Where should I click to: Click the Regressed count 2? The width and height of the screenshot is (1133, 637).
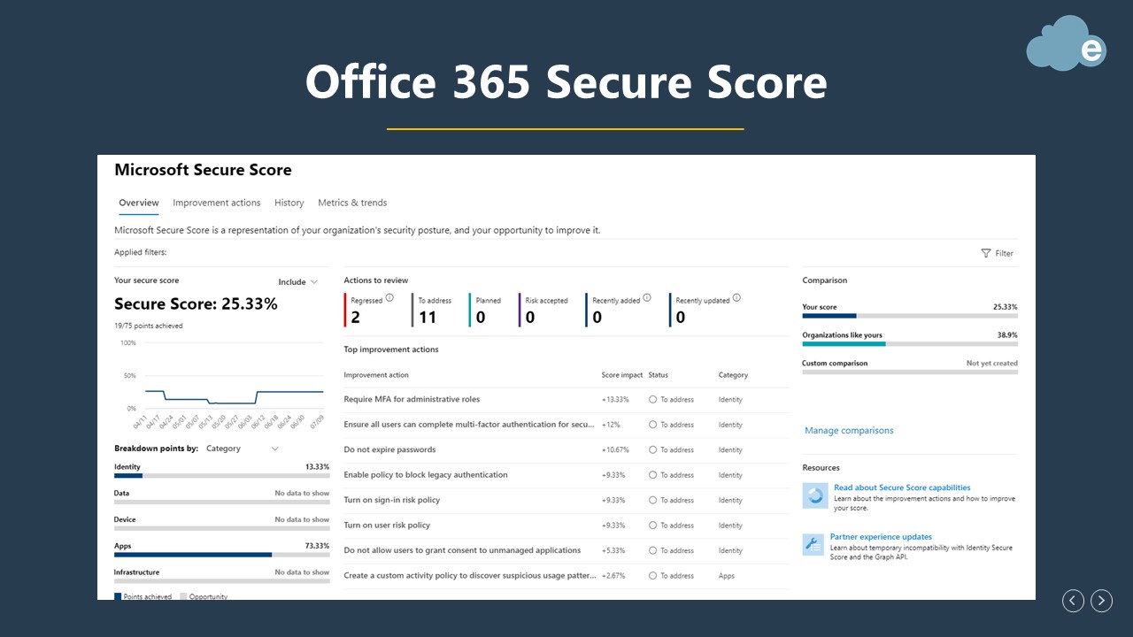pyautogui.click(x=356, y=318)
